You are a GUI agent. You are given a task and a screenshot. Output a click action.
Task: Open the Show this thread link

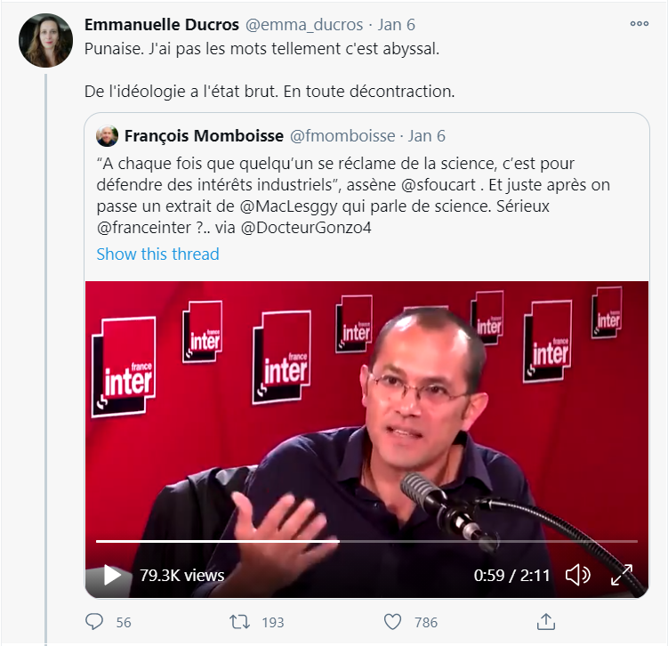click(157, 254)
